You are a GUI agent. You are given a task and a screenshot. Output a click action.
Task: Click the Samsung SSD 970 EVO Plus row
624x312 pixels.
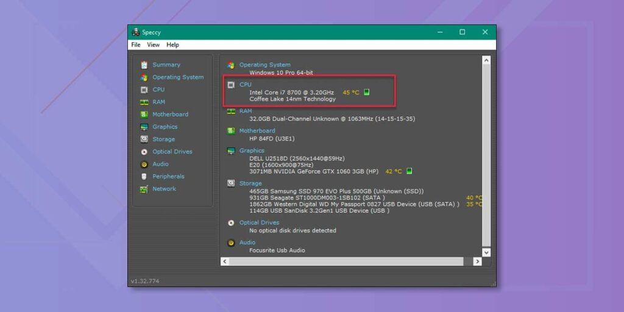[x=336, y=191]
